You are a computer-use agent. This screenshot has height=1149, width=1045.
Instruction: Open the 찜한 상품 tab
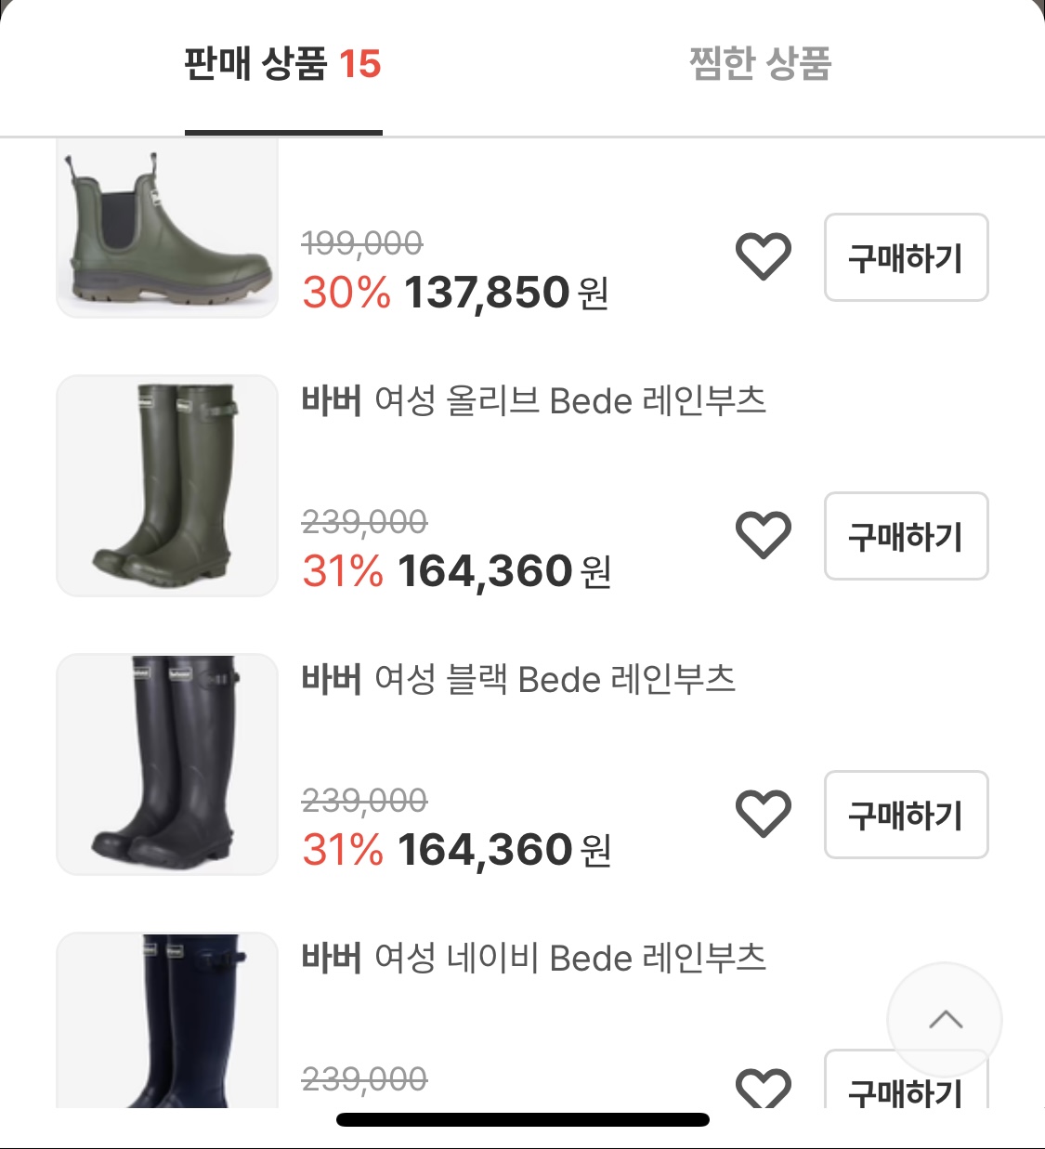coord(760,65)
